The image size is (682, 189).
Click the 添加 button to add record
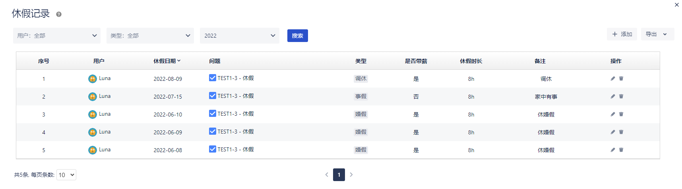pyautogui.click(x=622, y=34)
